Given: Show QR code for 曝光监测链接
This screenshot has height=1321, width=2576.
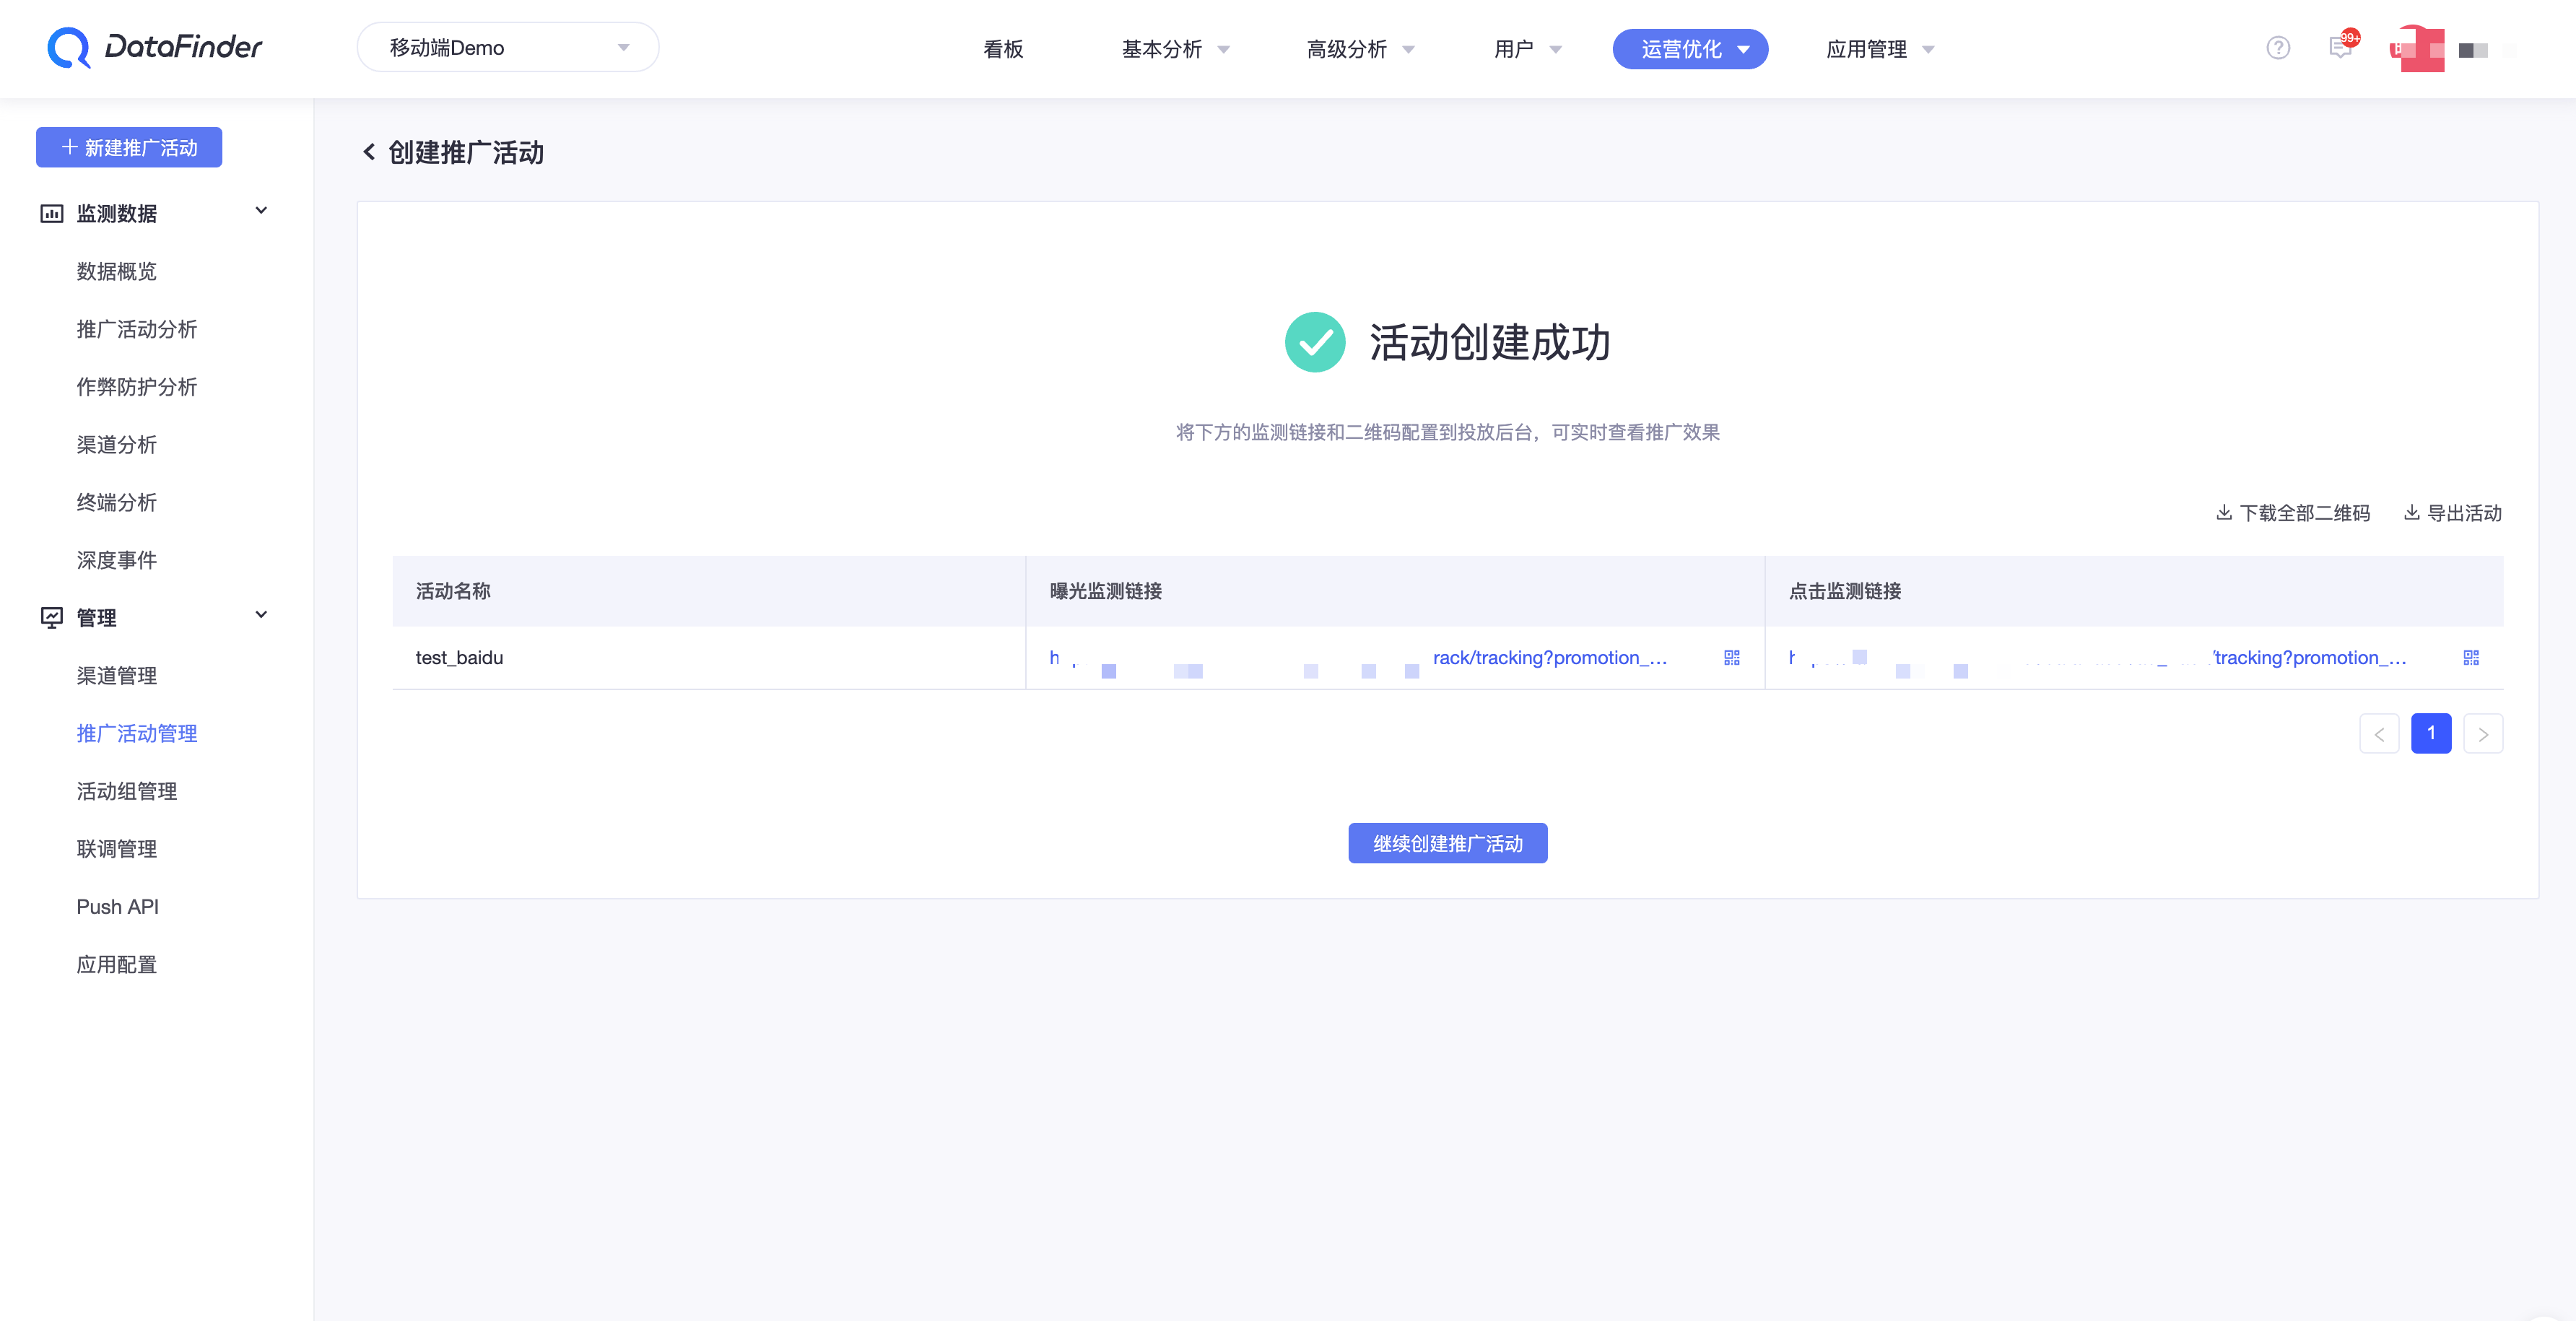Looking at the screenshot, I should point(1732,657).
